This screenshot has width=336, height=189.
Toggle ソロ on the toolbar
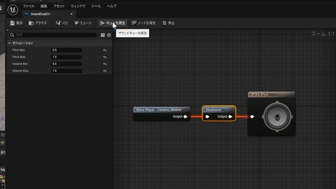coord(61,23)
